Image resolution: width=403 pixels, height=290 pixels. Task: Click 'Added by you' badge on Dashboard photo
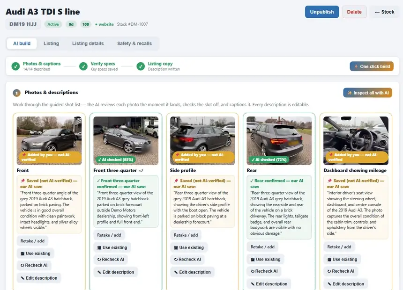[357, 157]
